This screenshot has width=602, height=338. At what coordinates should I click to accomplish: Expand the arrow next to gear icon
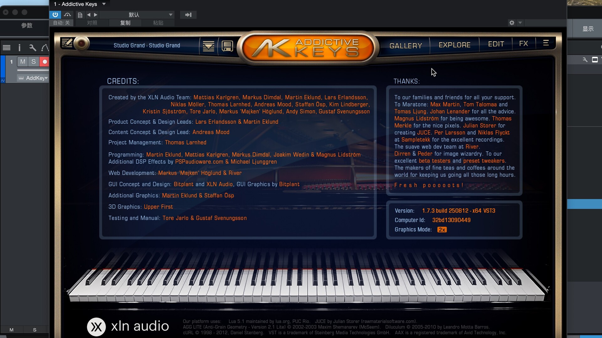tap(520, 23)
